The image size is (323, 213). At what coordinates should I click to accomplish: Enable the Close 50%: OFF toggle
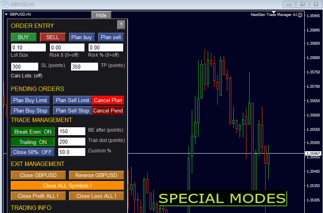[33, 152]
